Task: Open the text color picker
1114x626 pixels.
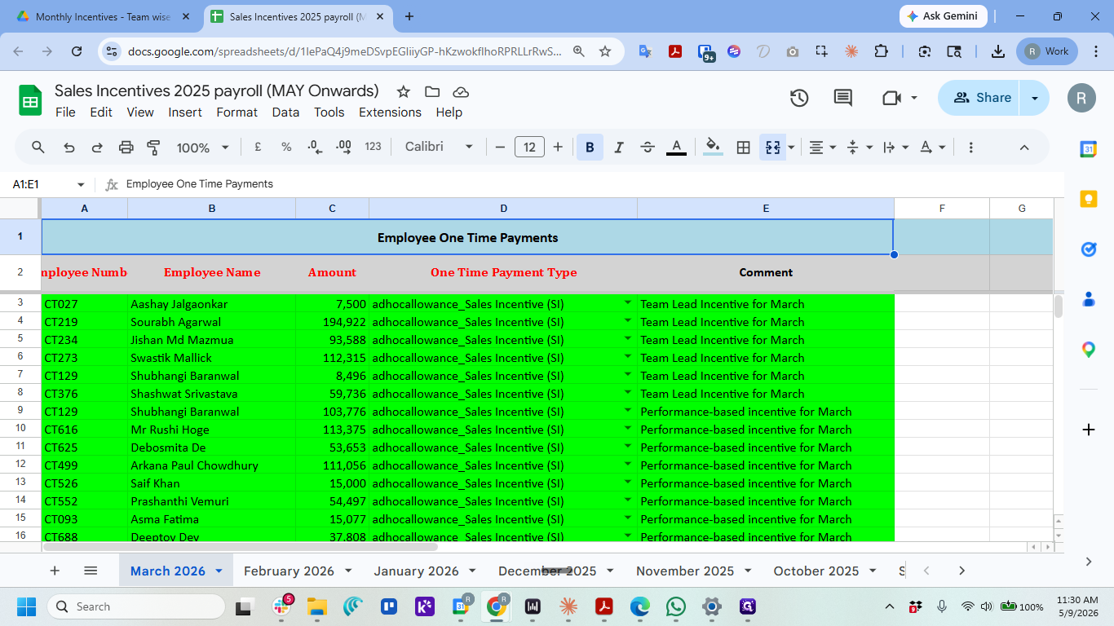Action: pos(676,148)
